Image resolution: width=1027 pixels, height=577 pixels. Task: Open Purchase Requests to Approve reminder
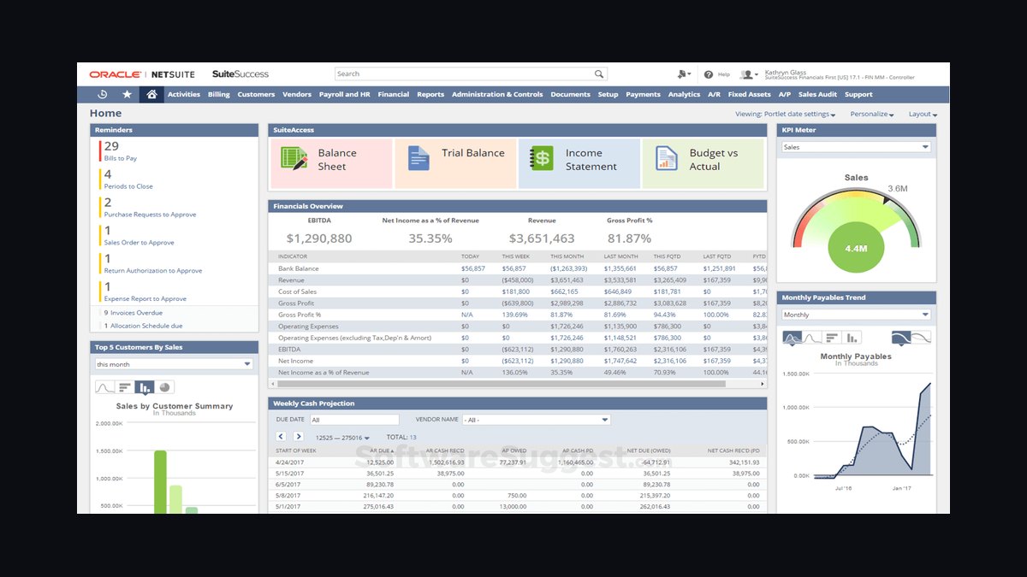point(150,215)
